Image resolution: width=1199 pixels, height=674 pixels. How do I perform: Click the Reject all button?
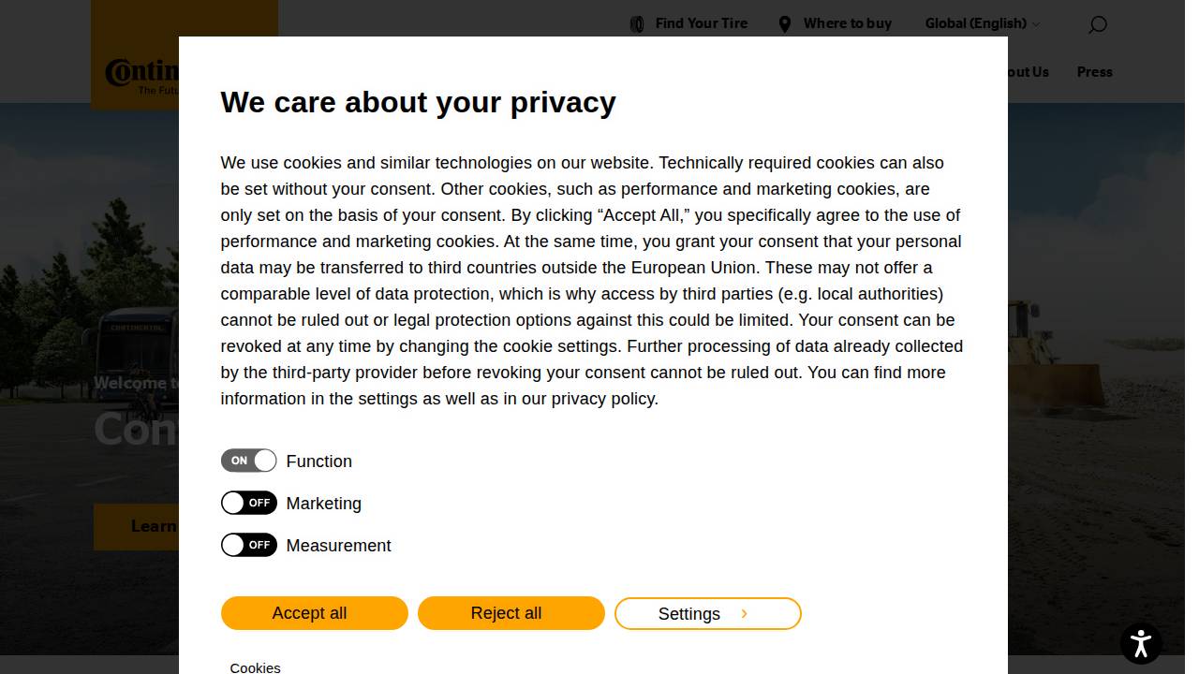point(511,613)
